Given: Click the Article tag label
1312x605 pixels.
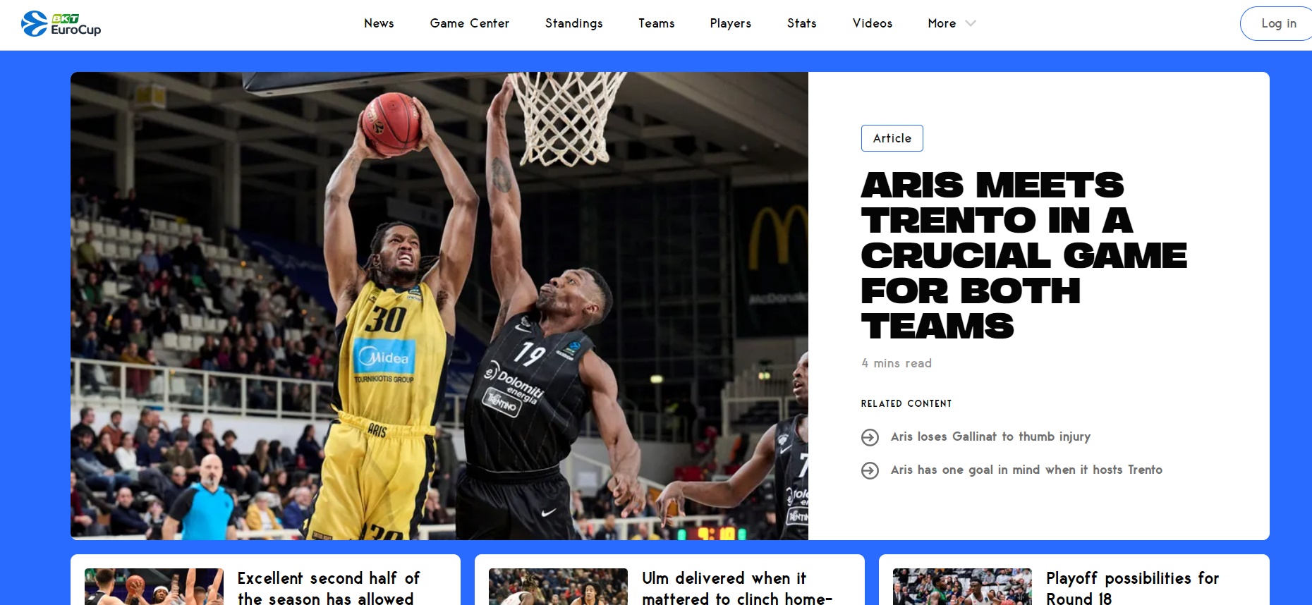Looking at the screenshot, I should (892, 138).
